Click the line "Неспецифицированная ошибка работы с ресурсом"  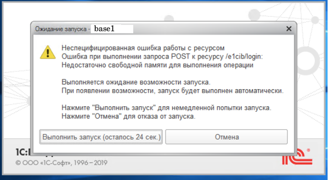(x=143, y=48)
